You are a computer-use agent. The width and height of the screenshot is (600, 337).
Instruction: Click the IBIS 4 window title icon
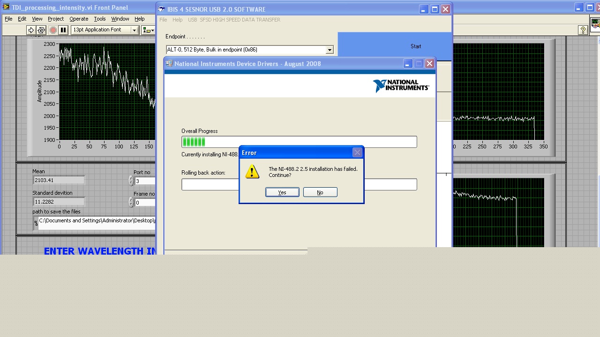[162, 9]
